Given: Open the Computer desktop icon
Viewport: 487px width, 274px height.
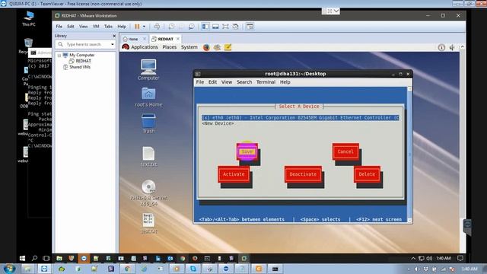Looking at the screenshot, I should pos(148,69).
